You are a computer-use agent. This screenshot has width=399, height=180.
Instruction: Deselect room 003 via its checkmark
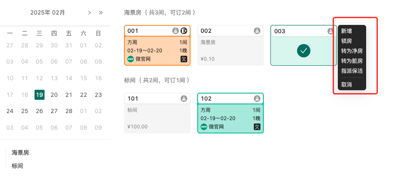click(x=304, y=51)
